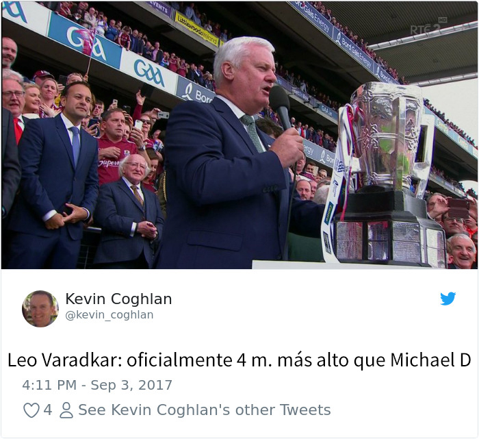Viewport: 479px width, 439px height.
Task: Click the RTÉ 2 watermark in the photo
Action: coord(428,26)
